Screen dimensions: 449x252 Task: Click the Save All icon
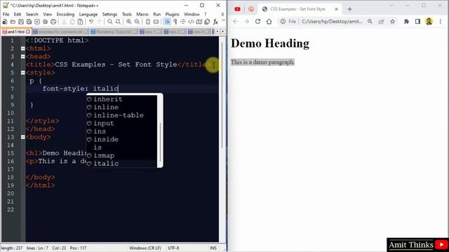point(29,22)
